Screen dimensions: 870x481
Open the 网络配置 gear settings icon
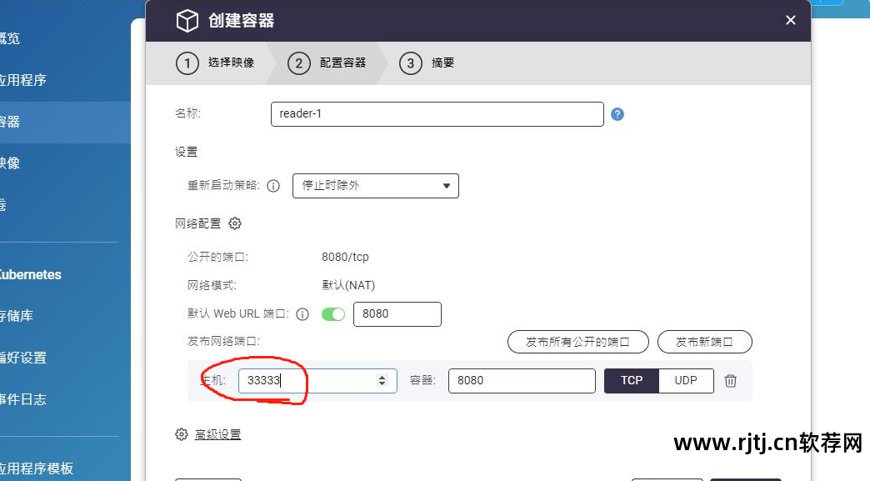234,223
